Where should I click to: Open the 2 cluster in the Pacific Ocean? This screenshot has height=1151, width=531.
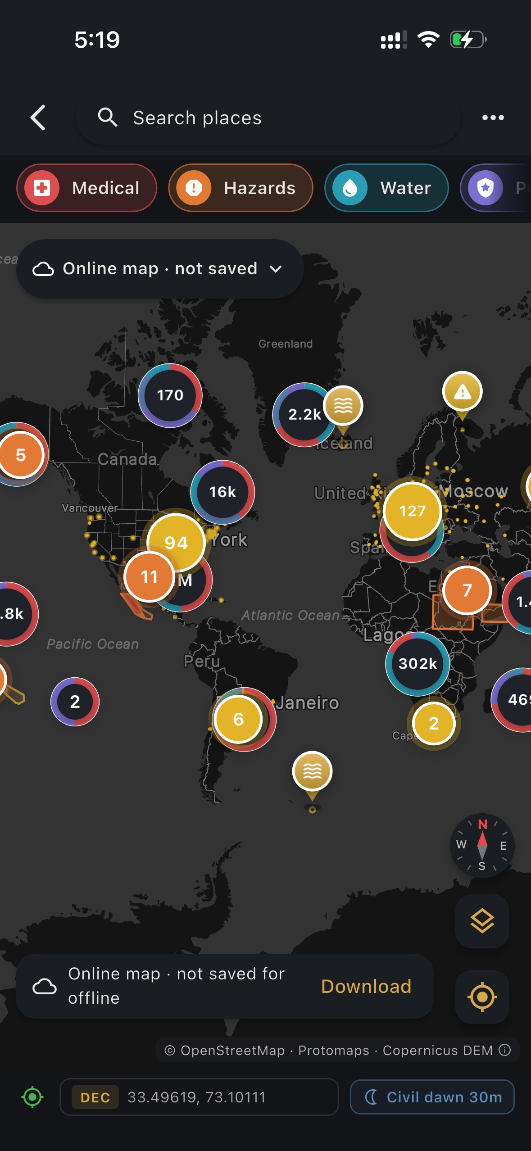75,702
